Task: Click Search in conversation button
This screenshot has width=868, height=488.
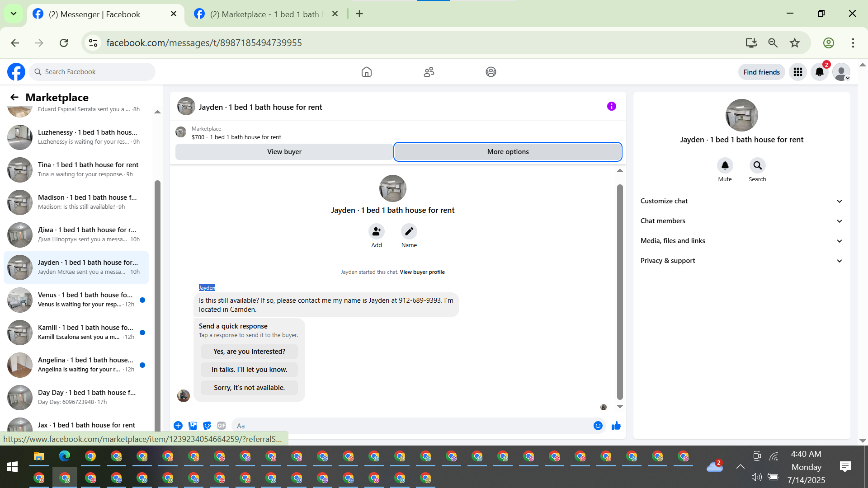Action: click(x=757, y=166)
